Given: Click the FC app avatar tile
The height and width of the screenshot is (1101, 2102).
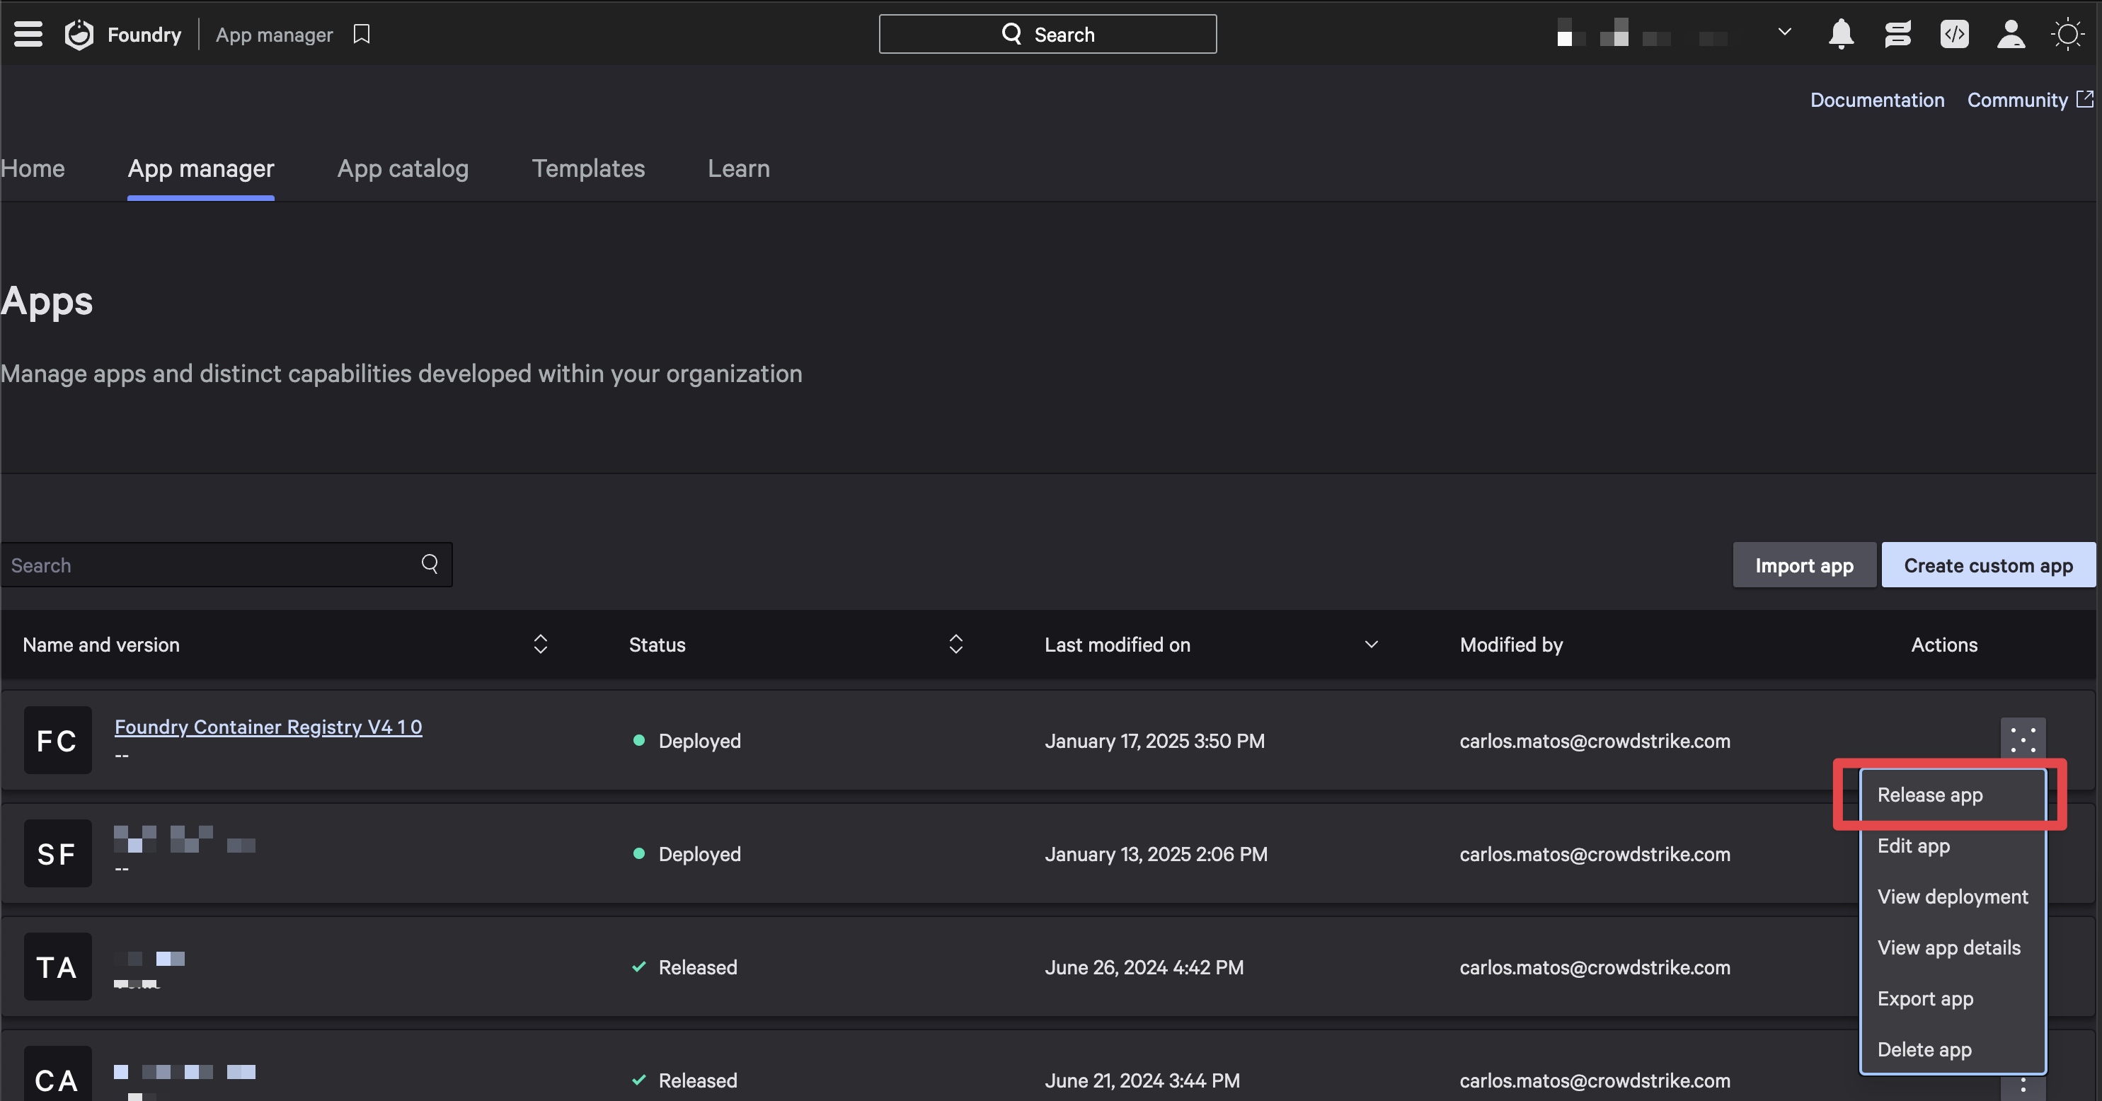Looking at the screenshot, I should 57,741.
